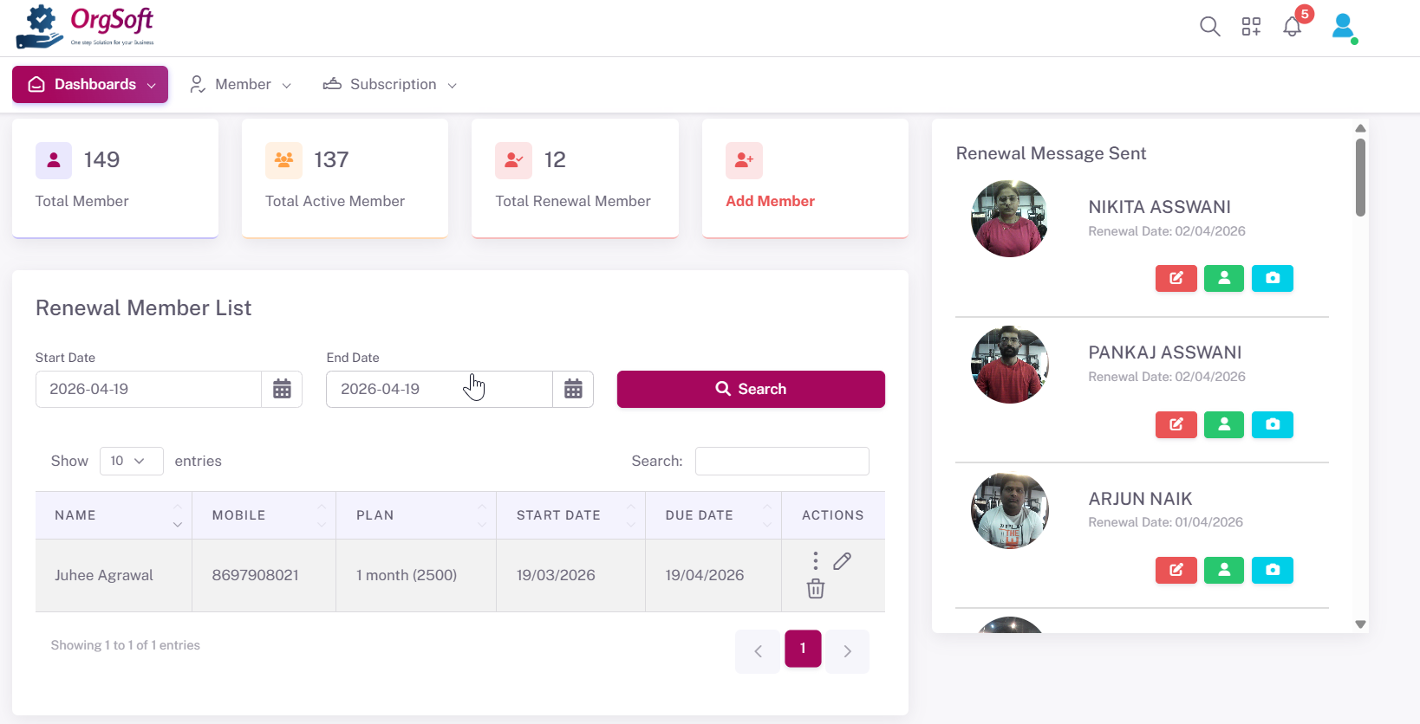Click green profile button for Arjun Naik

1224,570
